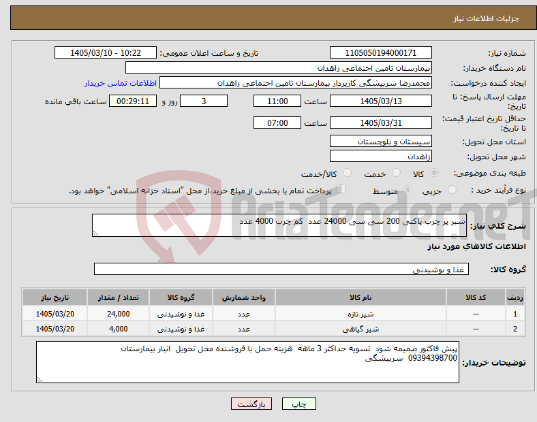Select the کالا radio button
Image resolution: width=537 pixels, height=422 pixels.
(x=434, y=173)
